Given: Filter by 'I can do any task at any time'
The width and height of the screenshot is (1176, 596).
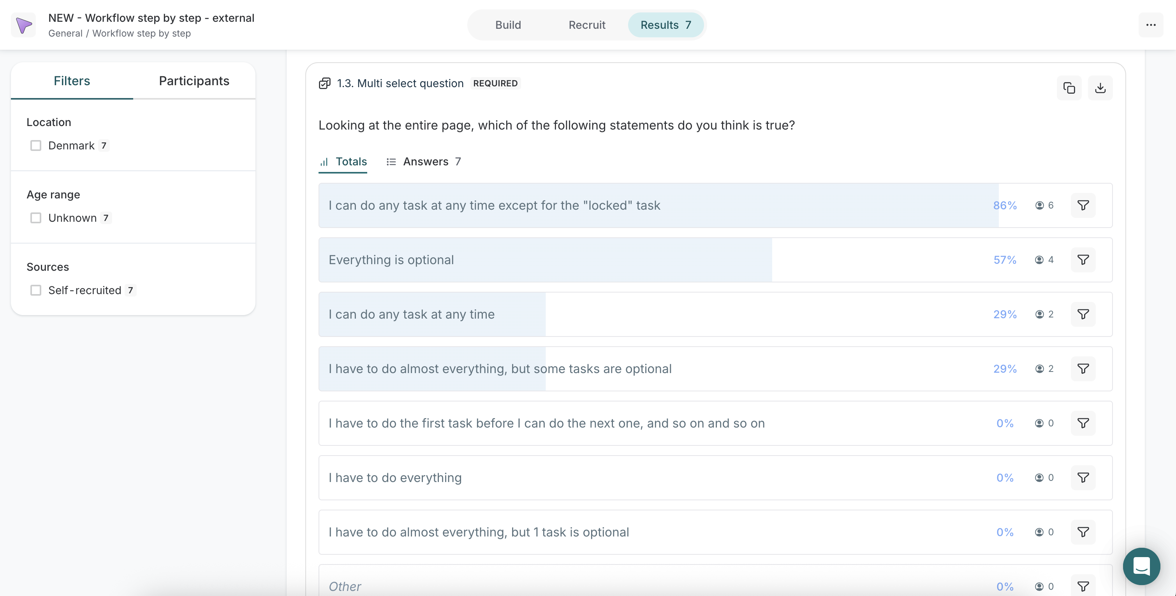Looking at the screenshot, I should pyautogui.click(x=1083, y=314).
